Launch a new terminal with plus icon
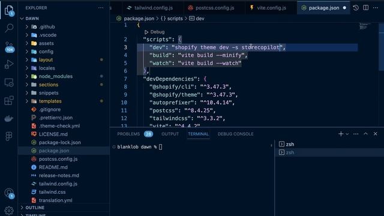The image size is (384, 216). click(341, 134)
